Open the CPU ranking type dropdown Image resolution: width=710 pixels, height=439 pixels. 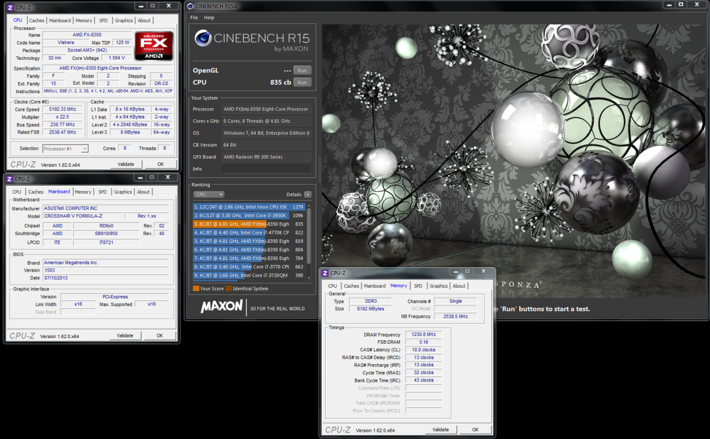209,195
